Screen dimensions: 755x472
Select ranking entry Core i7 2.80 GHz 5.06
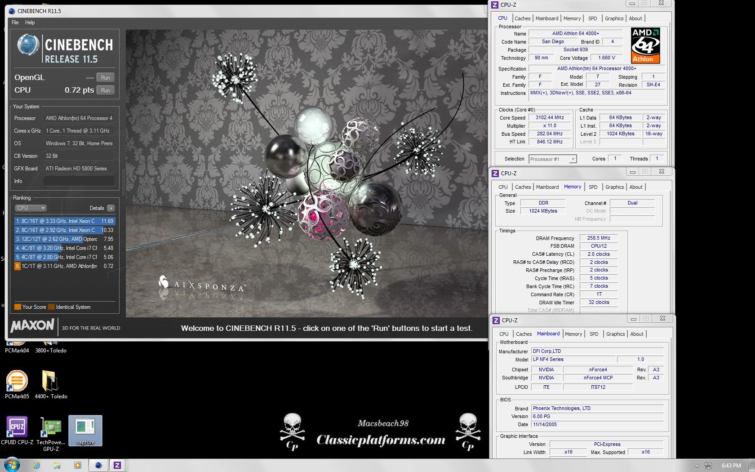[65, 257]
